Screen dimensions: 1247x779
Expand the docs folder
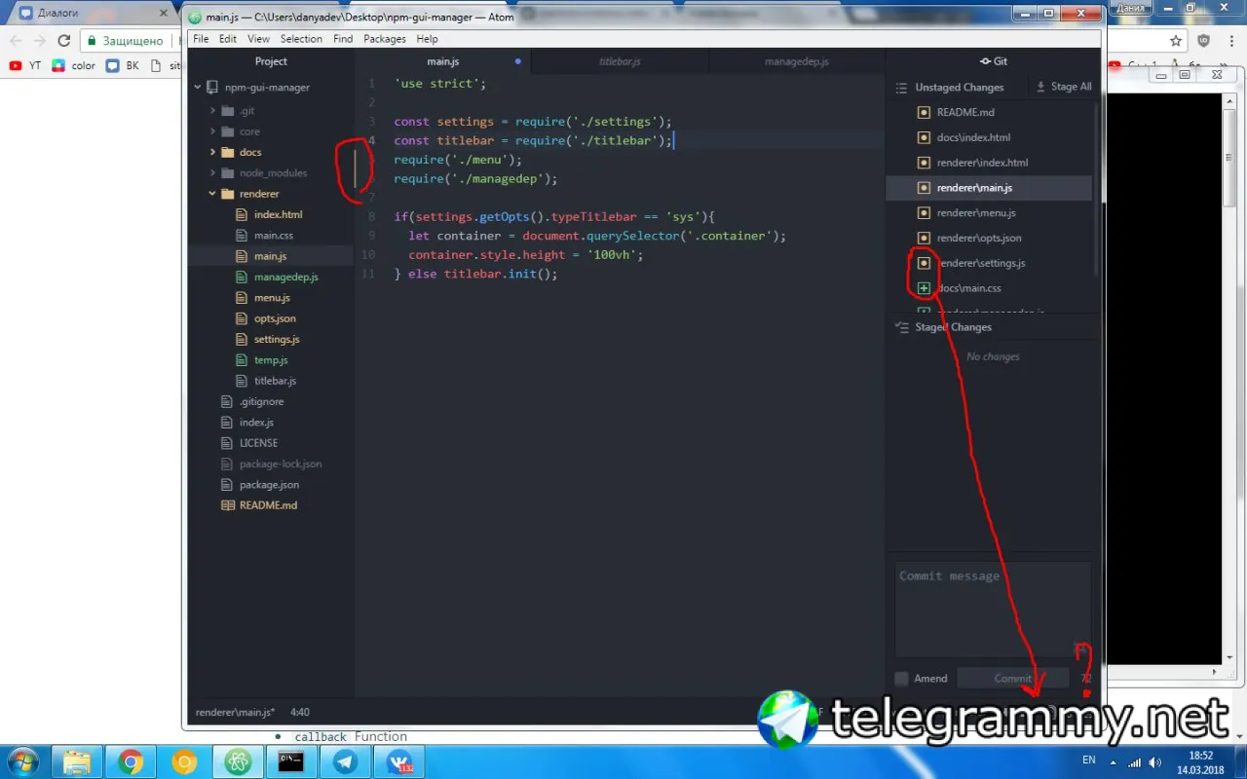tap(213, 152)
